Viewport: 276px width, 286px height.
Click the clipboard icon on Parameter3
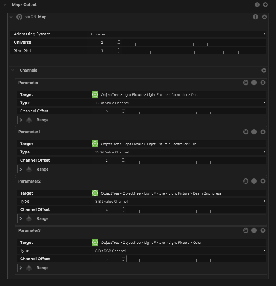[246, 230]
